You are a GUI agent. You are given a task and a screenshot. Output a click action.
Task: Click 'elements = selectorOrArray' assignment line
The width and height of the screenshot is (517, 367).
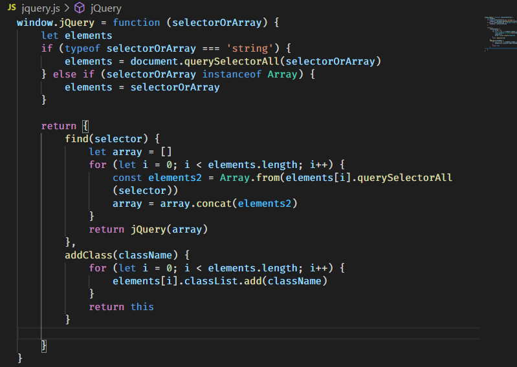142,88
